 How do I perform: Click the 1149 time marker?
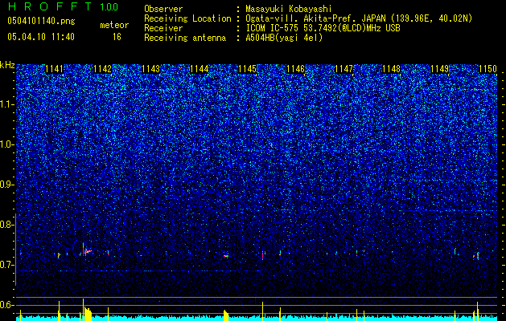coord(439,69)
